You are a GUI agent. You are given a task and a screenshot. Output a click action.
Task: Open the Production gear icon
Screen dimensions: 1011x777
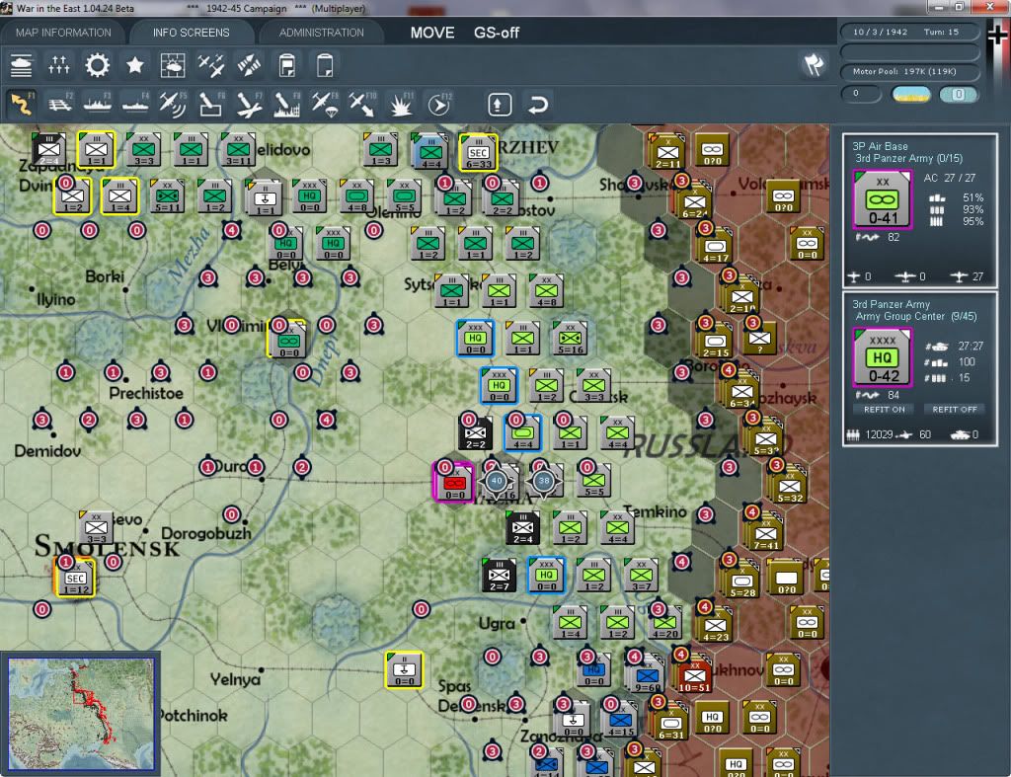[x=98, y=66]
